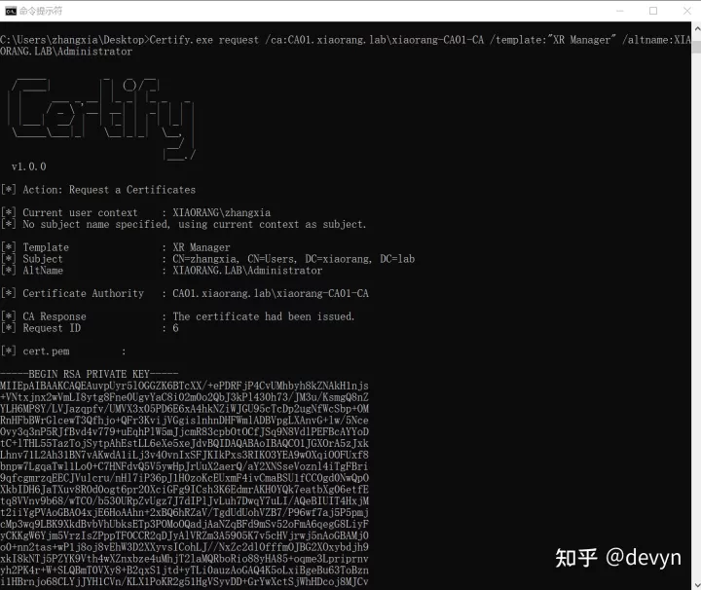Viewport: 701px width, 590px height.
Task: Click the Command Prompt title bar icon
Action: [11, 11]
